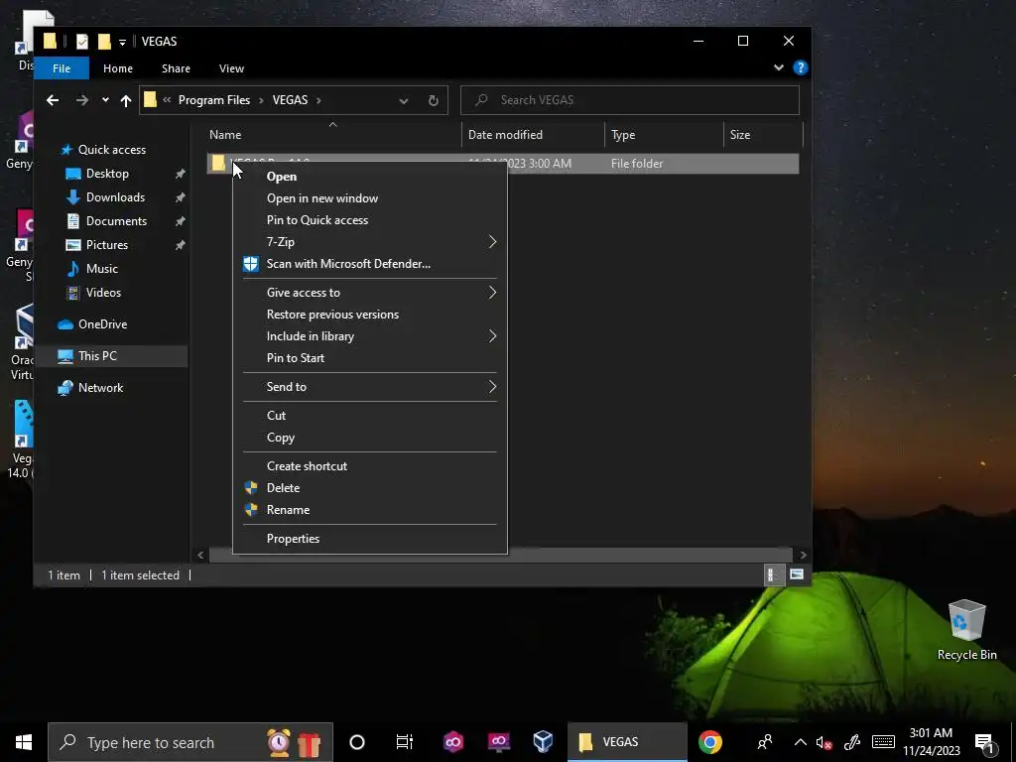Open the Windows Start menu
The width and height of the screenshot is (1016, 762).
pyautogui.click(x=24, y=742)
